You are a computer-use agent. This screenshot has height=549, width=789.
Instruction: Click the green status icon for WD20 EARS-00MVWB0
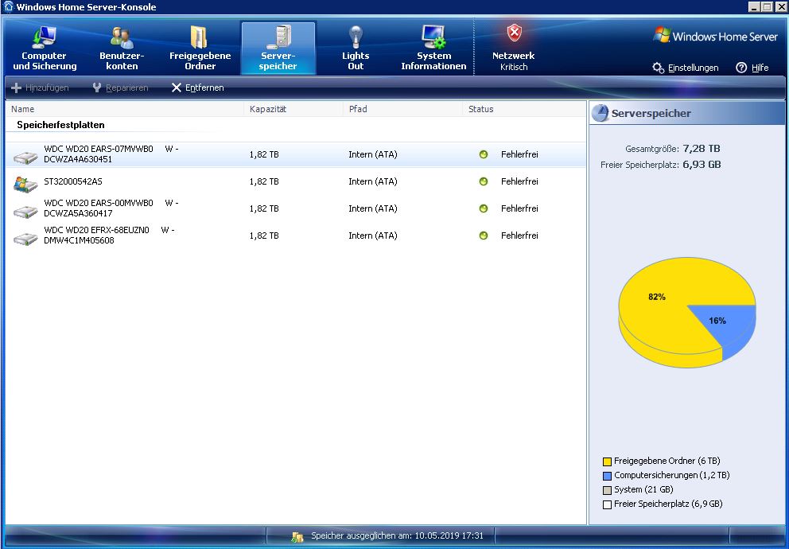pyautogui.click(x=484, y=208)
